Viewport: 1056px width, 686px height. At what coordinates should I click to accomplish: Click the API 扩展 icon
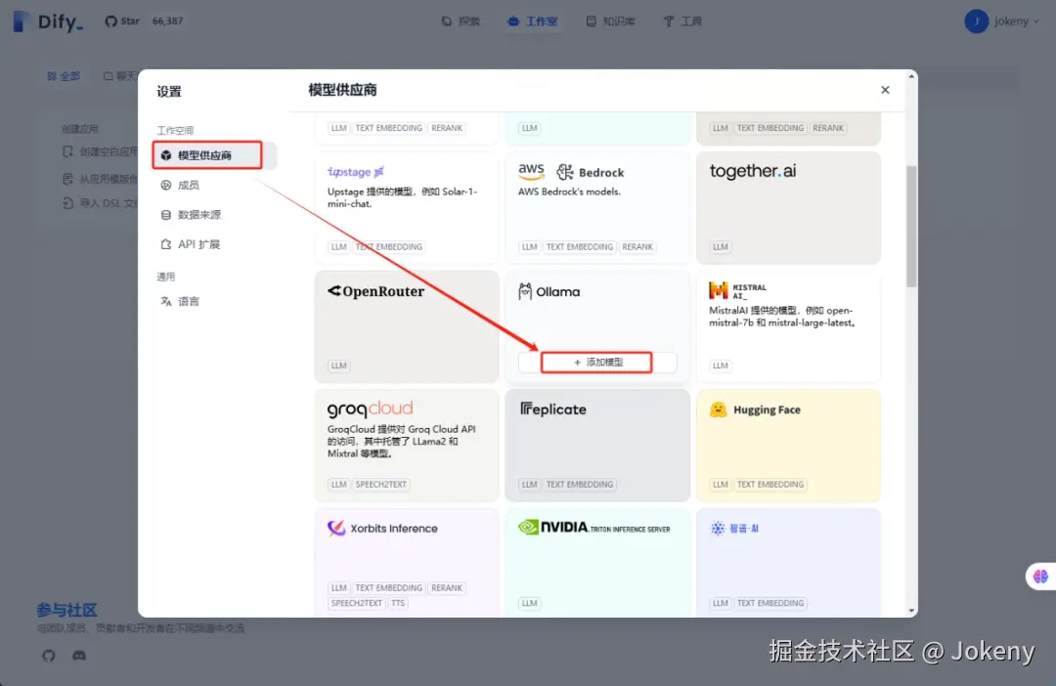(x=165, y=244)
